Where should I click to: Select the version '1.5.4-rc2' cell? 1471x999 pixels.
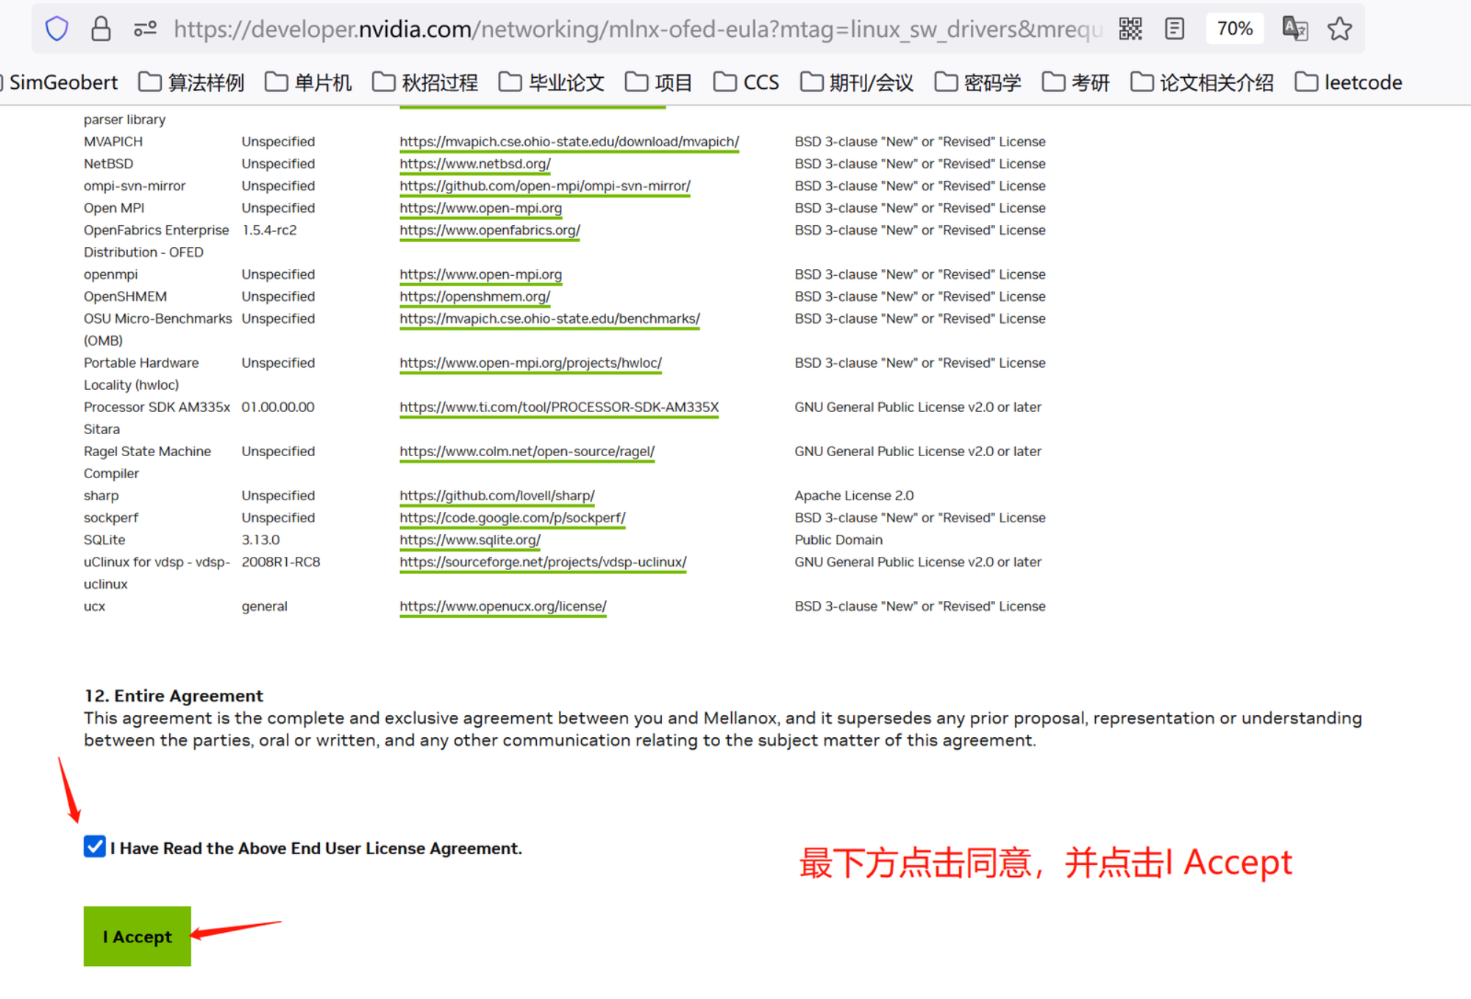coord(269,230)
